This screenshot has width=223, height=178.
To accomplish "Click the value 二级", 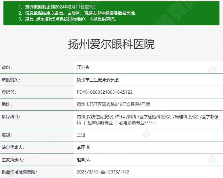I will point(81,135).
